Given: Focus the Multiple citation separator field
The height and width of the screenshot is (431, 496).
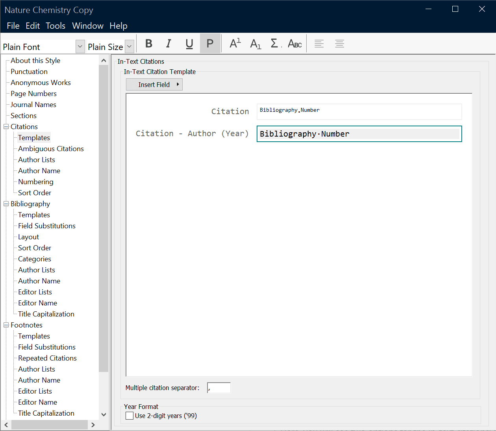Looking at the screenshot, I should point(219,388).
